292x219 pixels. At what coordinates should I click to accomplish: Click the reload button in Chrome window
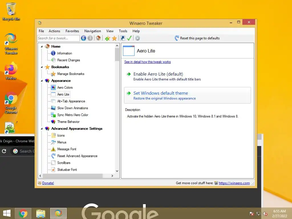[4, 151]
